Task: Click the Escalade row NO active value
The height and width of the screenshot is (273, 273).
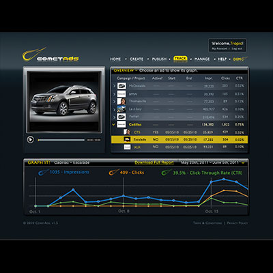Action: 156,139
